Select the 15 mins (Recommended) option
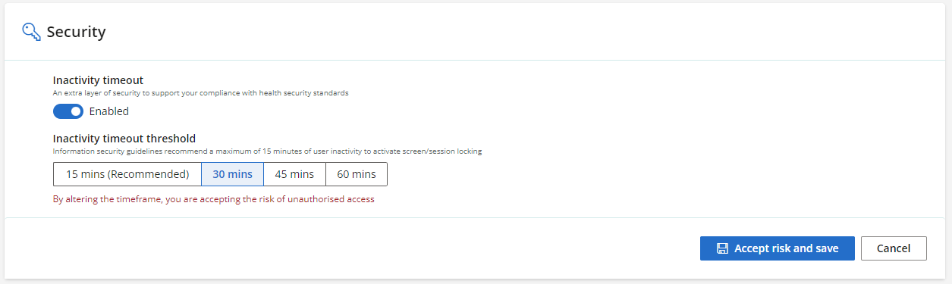The image size is (952, 284). [127, 174]
